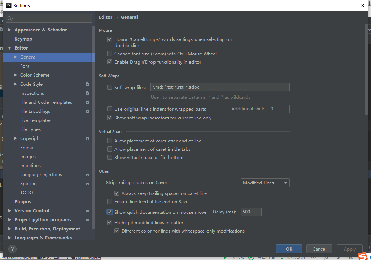
Task: Click the Editor breadcrumb link
Action: 105,17
